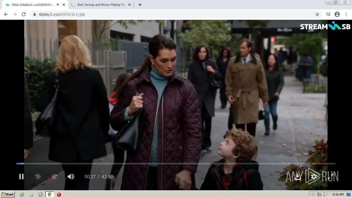Viewport: 352px width, 198px height.
Task: Click the 42:10 total duration
Action: (x=107, y=177)
